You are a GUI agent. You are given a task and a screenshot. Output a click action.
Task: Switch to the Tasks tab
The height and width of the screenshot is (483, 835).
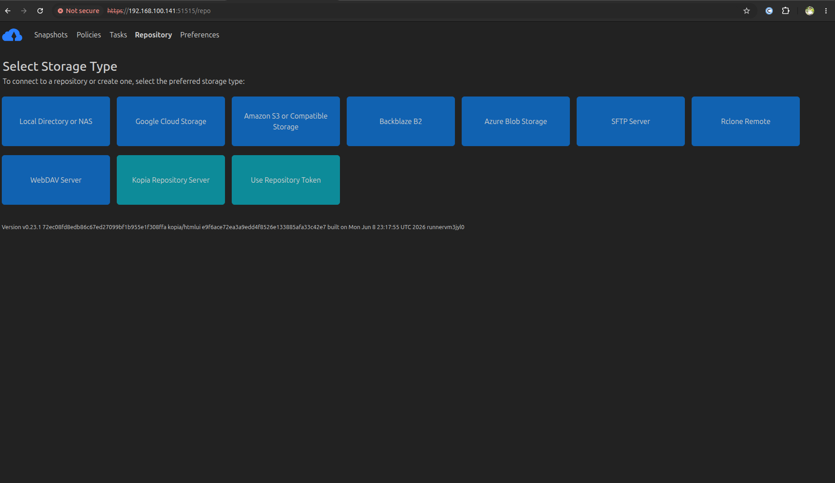[118, 35]
